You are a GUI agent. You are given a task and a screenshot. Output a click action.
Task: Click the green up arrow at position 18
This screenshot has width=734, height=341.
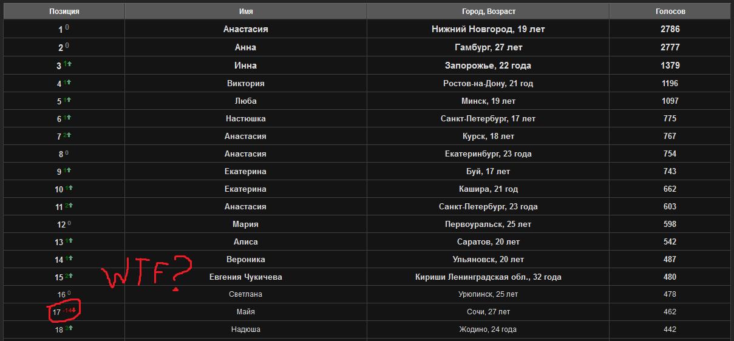tap(70, 328)
